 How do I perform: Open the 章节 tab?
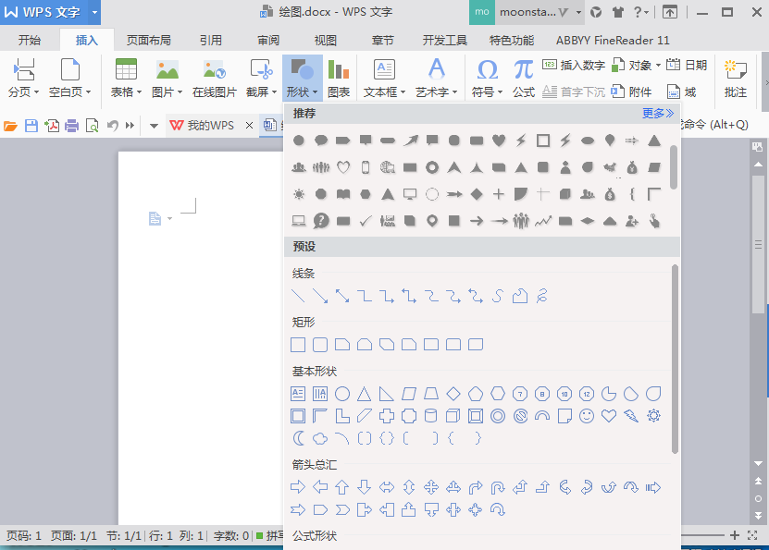point(383,40)
